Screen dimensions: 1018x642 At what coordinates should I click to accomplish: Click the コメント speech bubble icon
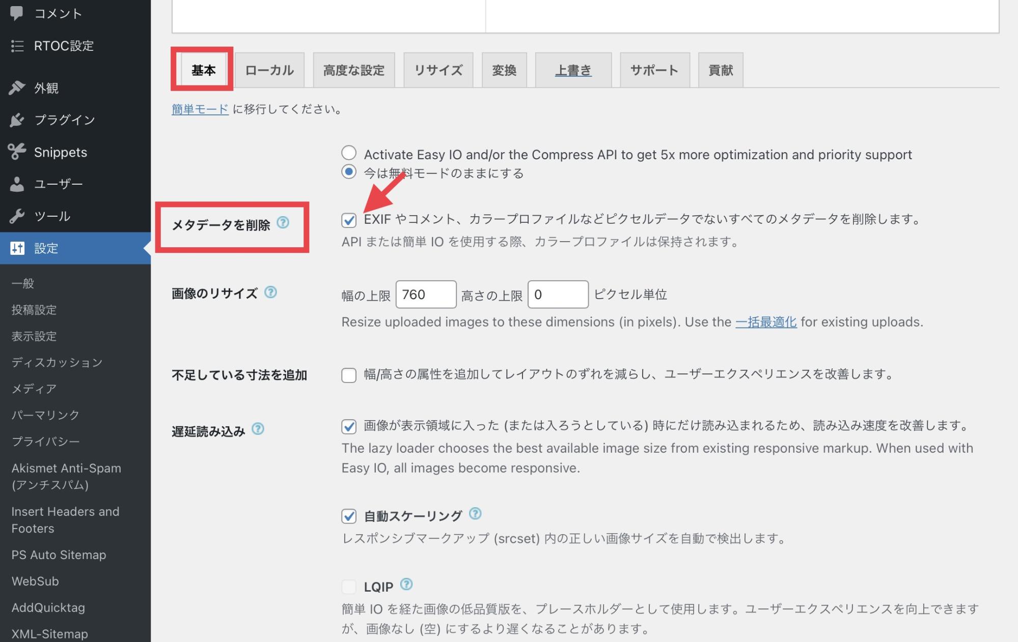[17, 13]
